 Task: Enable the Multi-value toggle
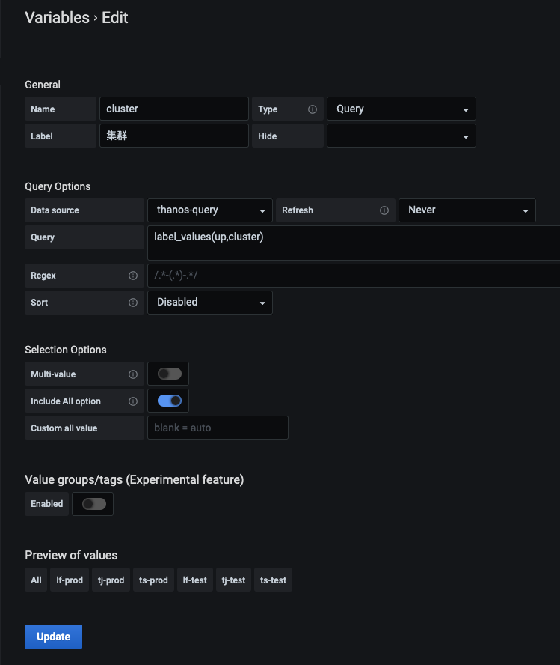click(169, 374)
